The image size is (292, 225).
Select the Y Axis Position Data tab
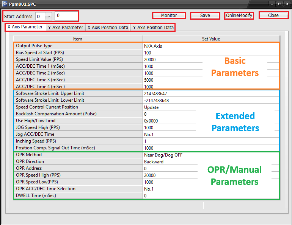(x=153, y=28)
